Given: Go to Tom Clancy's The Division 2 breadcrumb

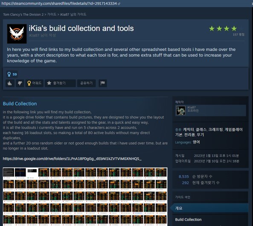Looking at the screenshot, I should tap(23, 15).
